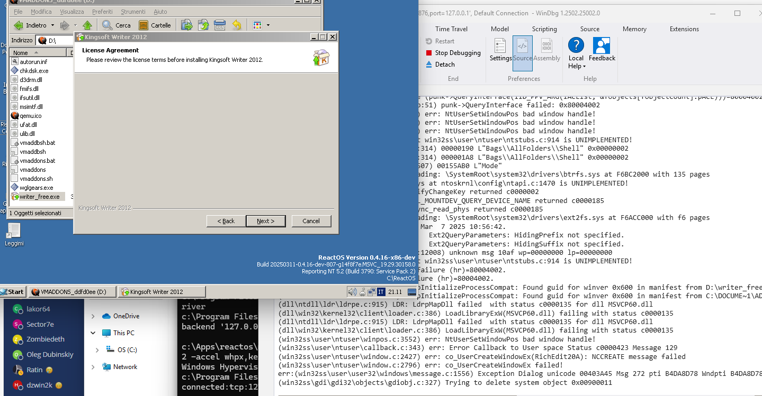Open Cerca search in explorer toolbar
The width and height of the screenshot is (762, 396).
coord(116,25)
